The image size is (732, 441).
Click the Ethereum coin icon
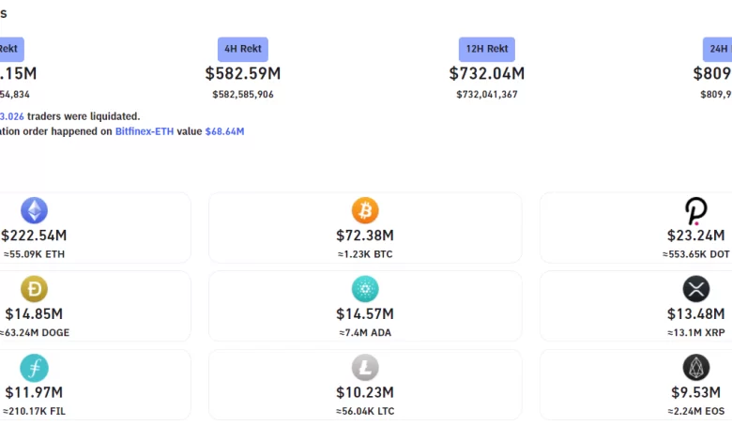pyautogui.click(x=35, y=210)
